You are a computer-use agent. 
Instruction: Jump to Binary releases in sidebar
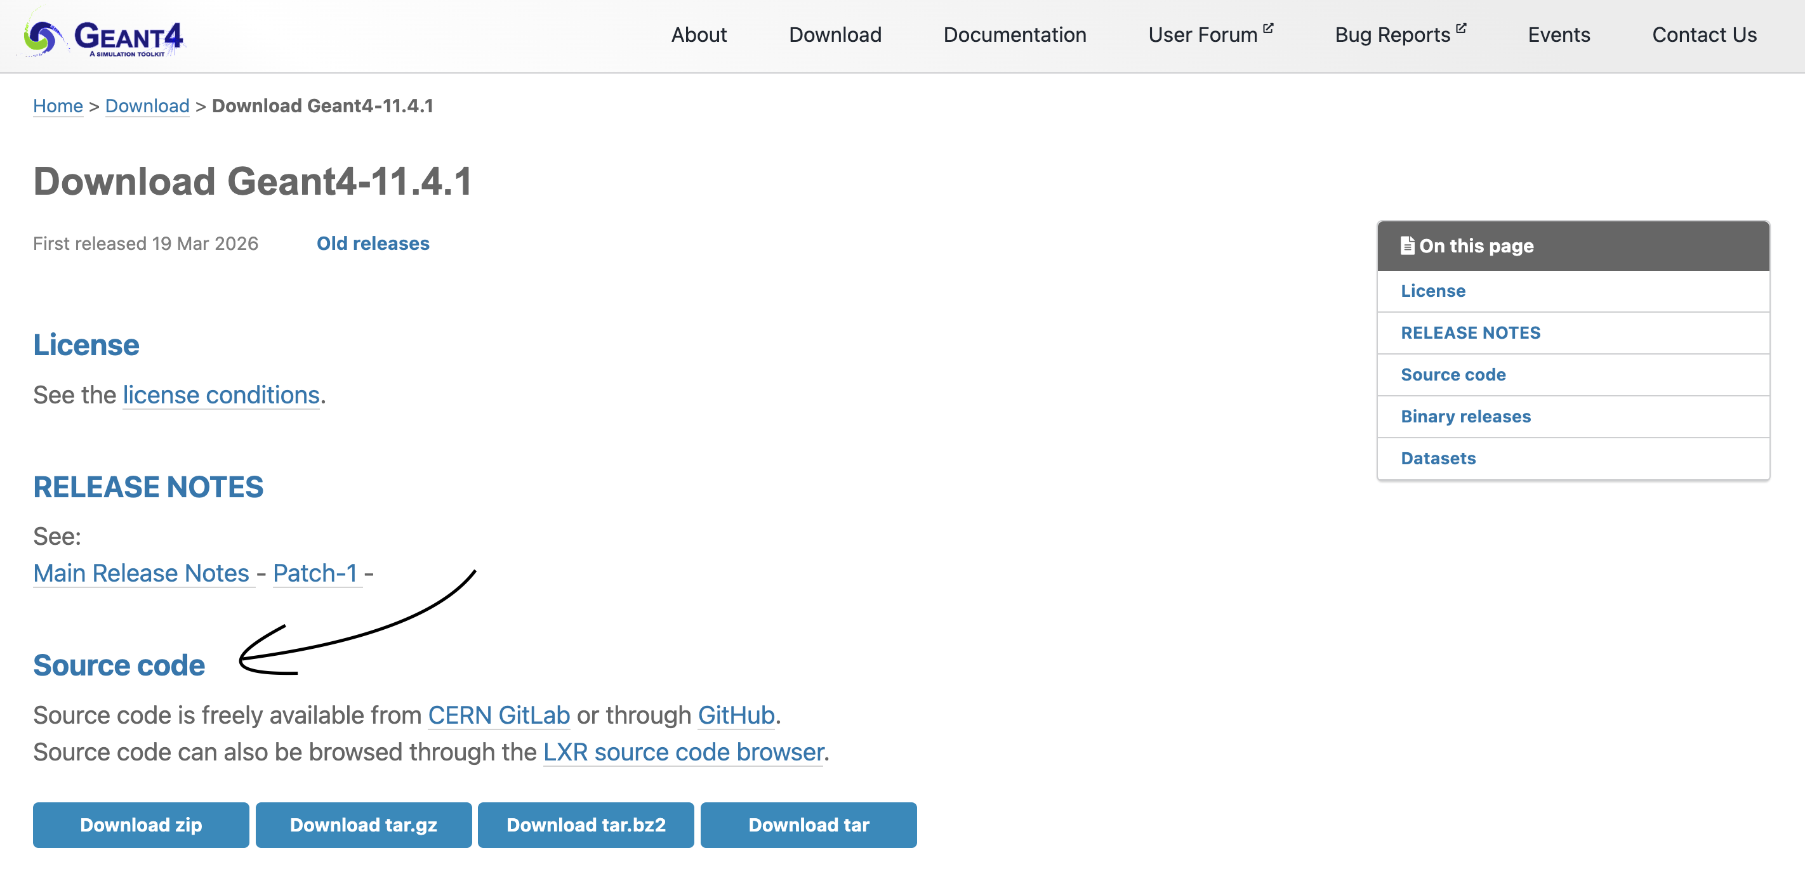[1465, 416]
